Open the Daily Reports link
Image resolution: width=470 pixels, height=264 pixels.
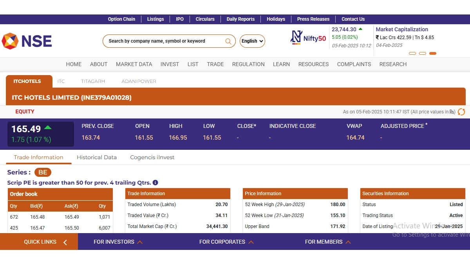[x=240, y=19]
